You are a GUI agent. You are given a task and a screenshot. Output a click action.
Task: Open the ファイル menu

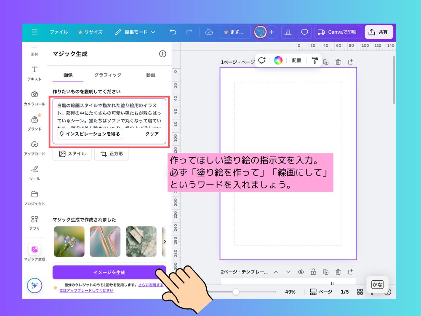click(59, 32)
